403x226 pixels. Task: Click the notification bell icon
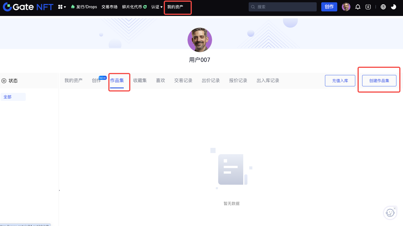358,7
